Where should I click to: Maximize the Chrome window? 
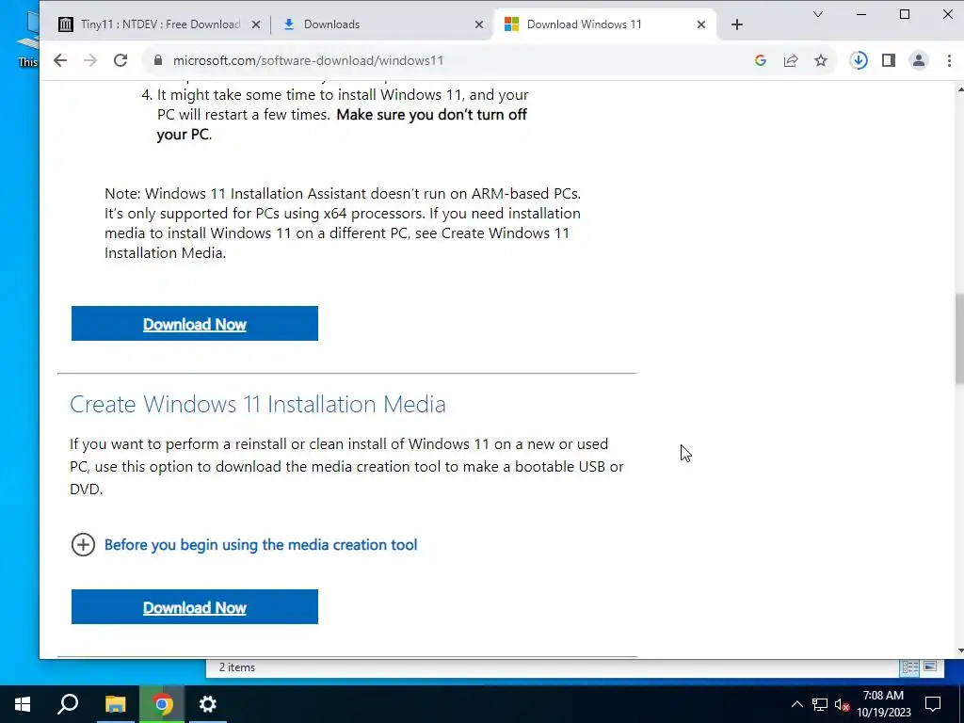(905, 14)
